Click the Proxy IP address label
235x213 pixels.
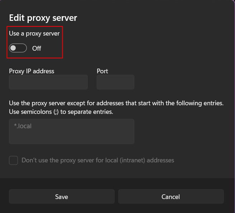click(x=32, y=71)
